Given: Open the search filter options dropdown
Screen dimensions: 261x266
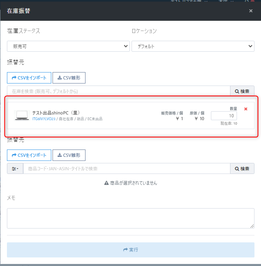Looking at the screenshot, I should pos(15,169).
